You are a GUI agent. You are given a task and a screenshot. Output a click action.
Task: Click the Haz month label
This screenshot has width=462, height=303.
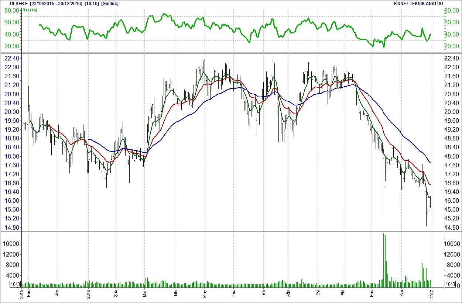[234, 294]
